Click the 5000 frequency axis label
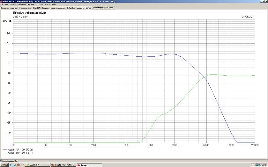Image resolution: width=268 pixels, height=167 pixels. (206, 145)
